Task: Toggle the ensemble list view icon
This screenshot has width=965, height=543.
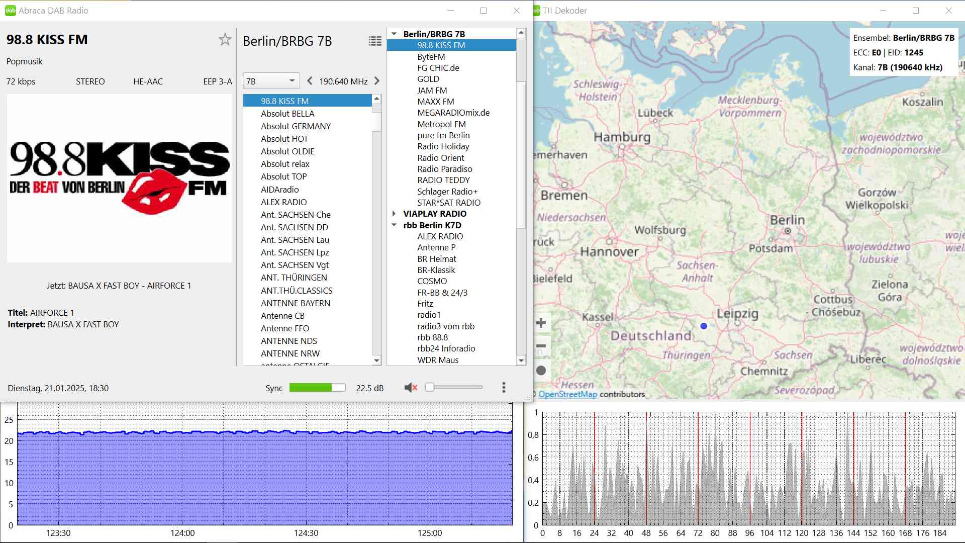Action: pos(375,41)
